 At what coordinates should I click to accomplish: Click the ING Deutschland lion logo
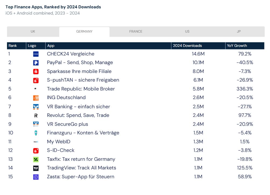pyautogui.click(x=36, y=98)
